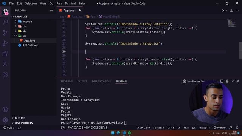Click the Explorer more actions ellipsis
Screen dimensions: 242x136
51,10
